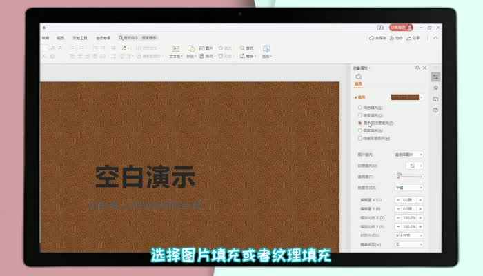Screen dimensions: 483x276
Task: Click the 协作 collaborate button
Action: [x=397, y=38]
